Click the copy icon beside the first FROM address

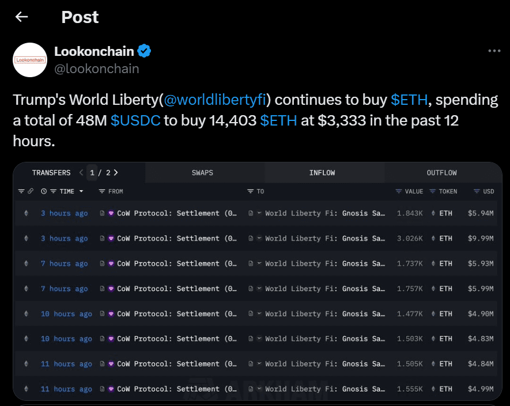click(x=103, y=213)
